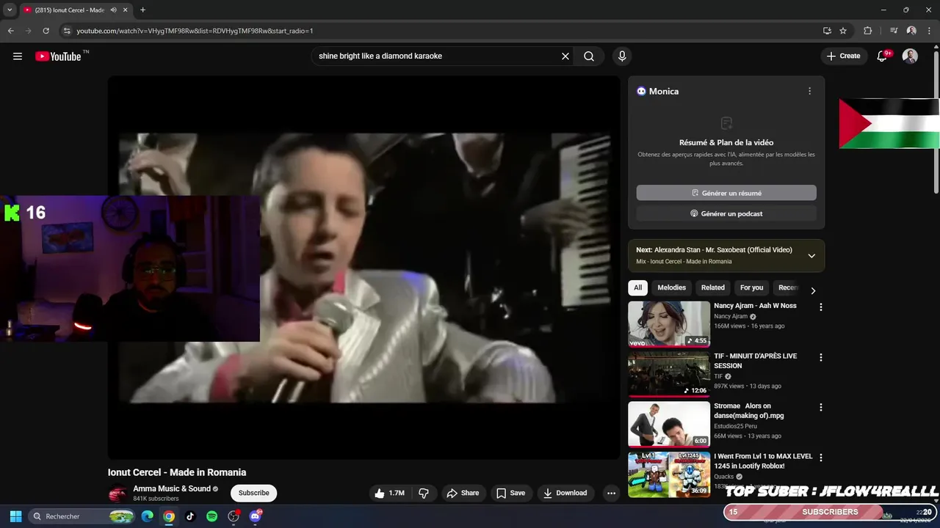View site information icon in address bar
Screen dimensions: 940x528
pos(67,31)
